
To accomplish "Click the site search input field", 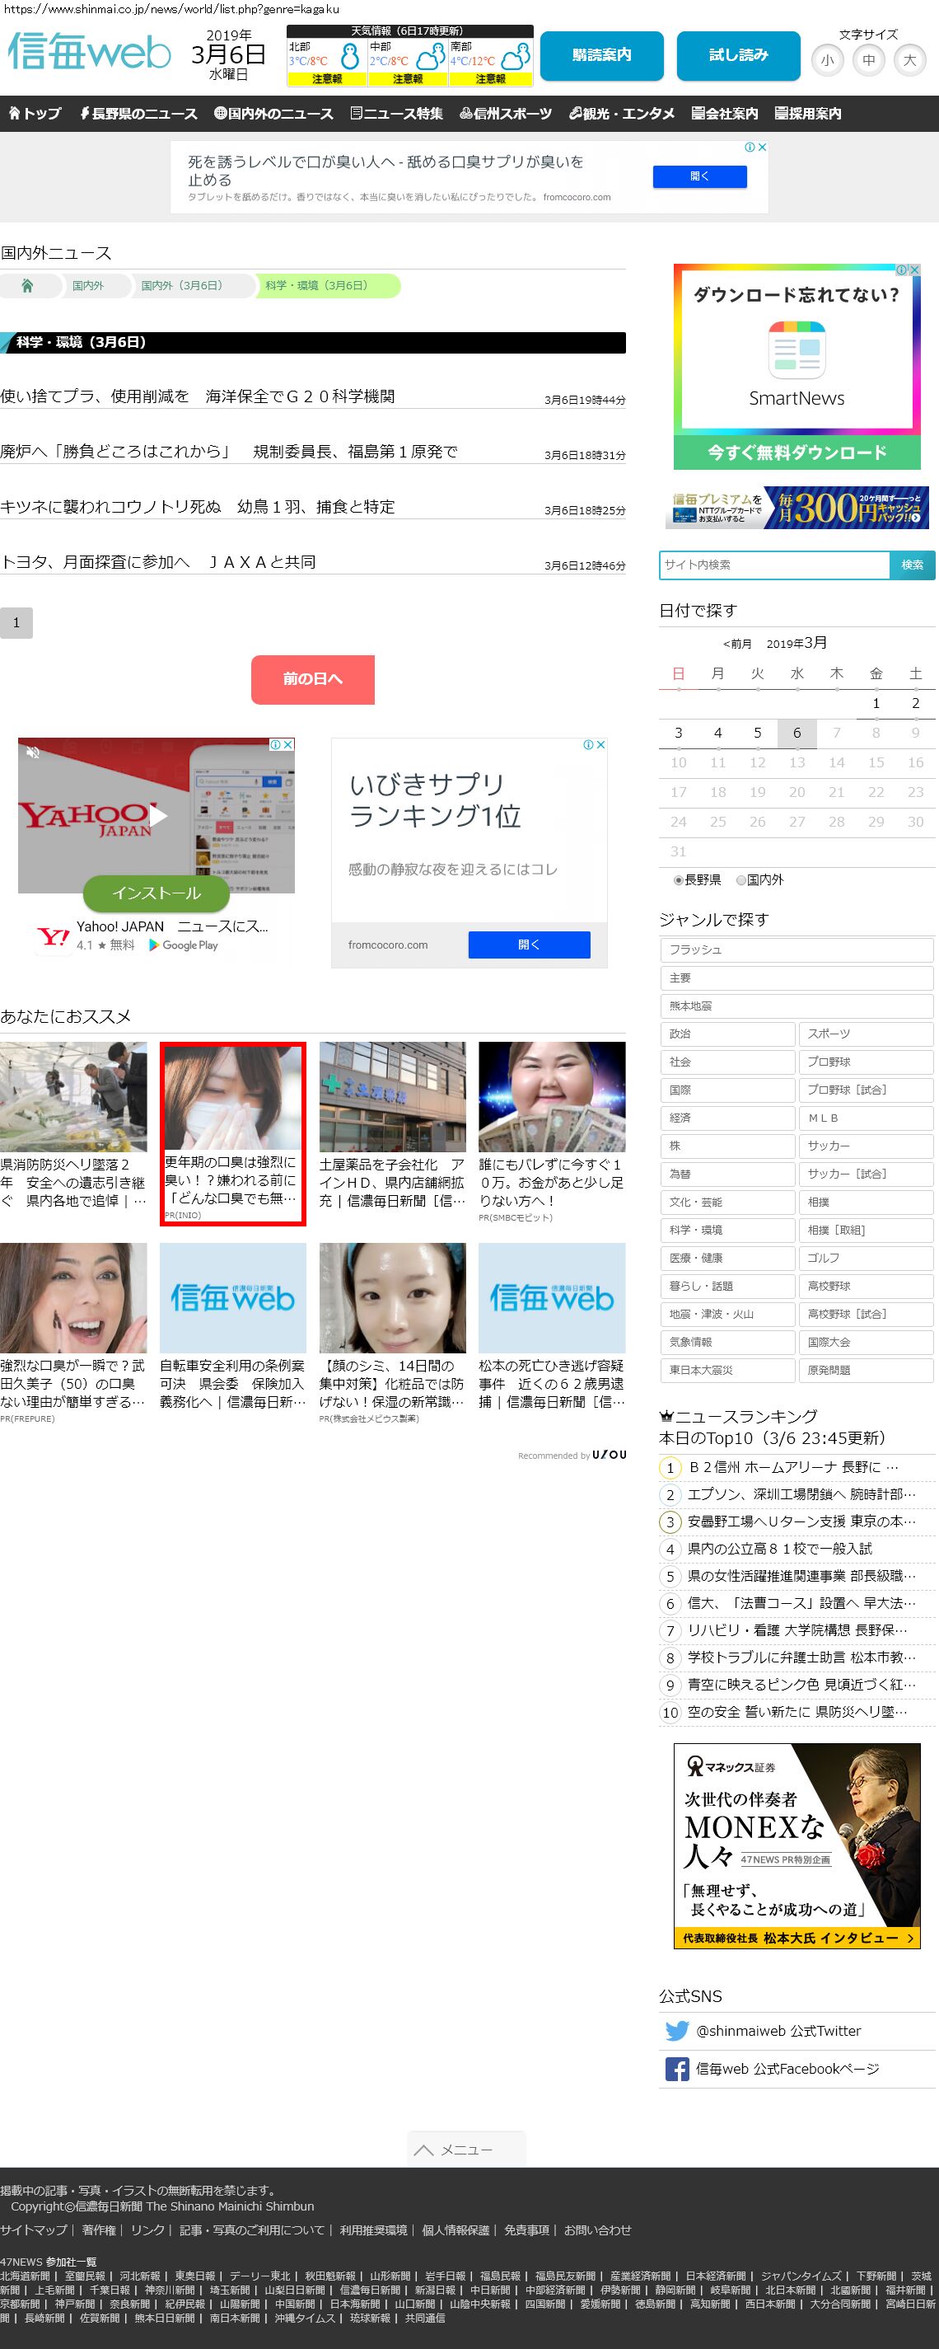I will click(x=774, y=565).
